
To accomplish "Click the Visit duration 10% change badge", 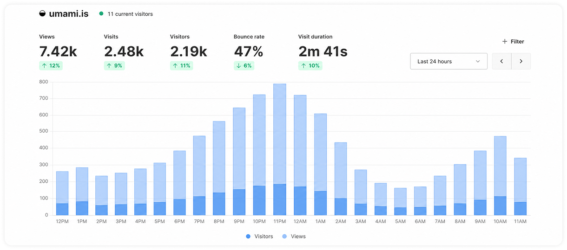I will [x=310, y=66].
